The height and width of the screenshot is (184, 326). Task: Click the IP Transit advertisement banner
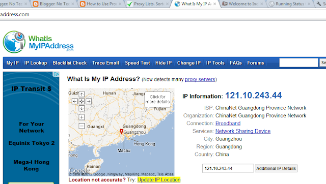(x=31, y=128)
